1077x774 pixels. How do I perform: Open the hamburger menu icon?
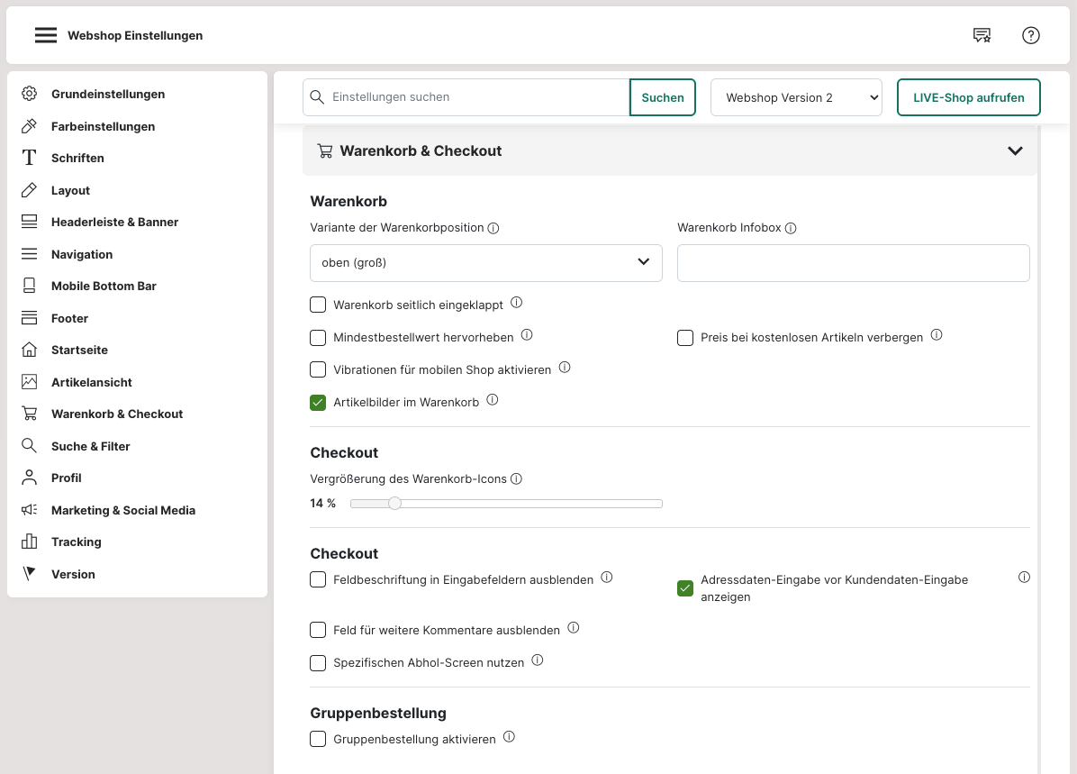pos(46,35)
